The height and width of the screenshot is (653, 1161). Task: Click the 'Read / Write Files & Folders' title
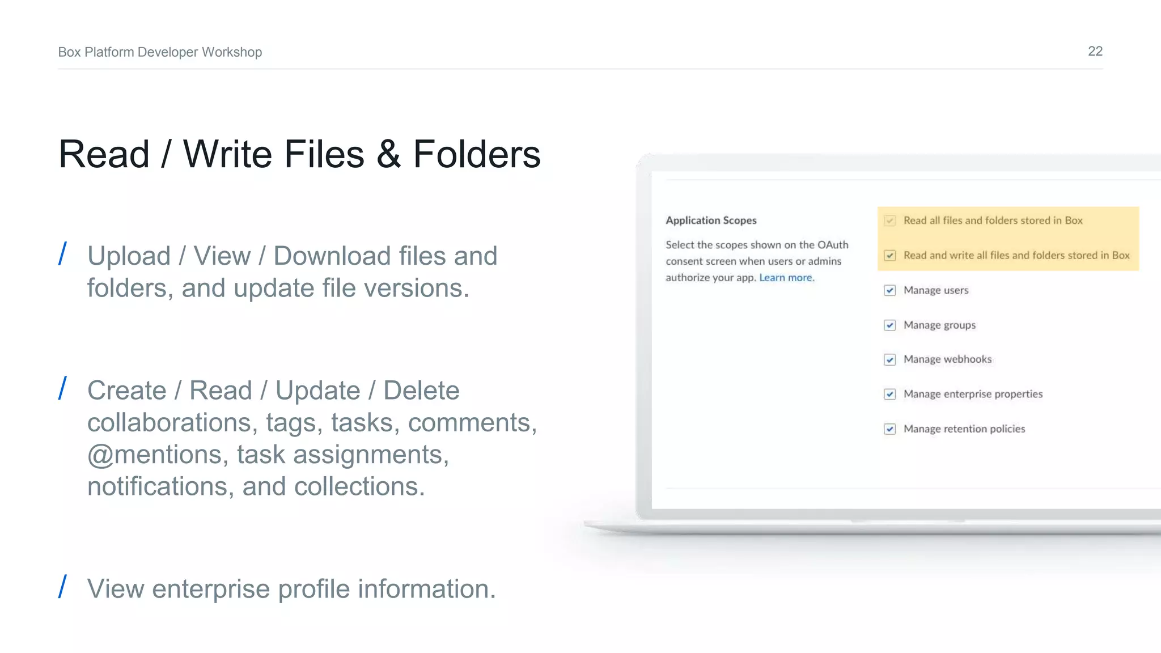pos(299,154)
